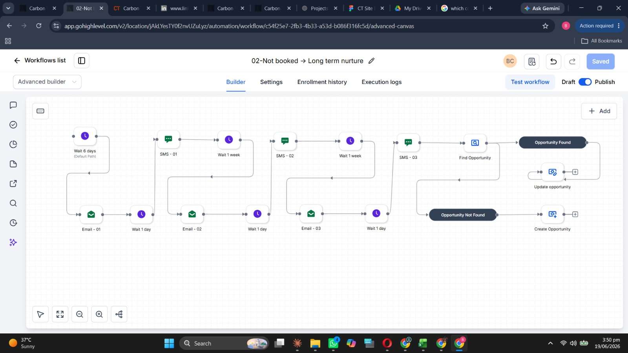Viewport: 628px width, 353px height.
Task: Redo the workflow change
Action: 572,61
